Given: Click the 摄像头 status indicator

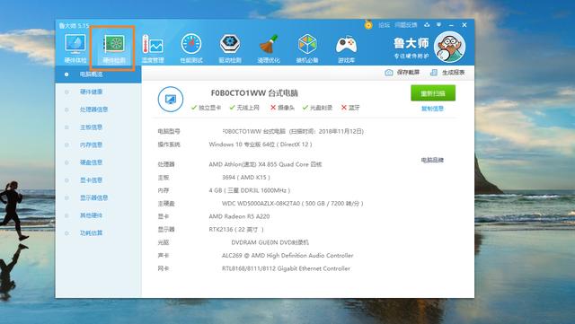Looking at the screenshot, I should click(282, 108).
